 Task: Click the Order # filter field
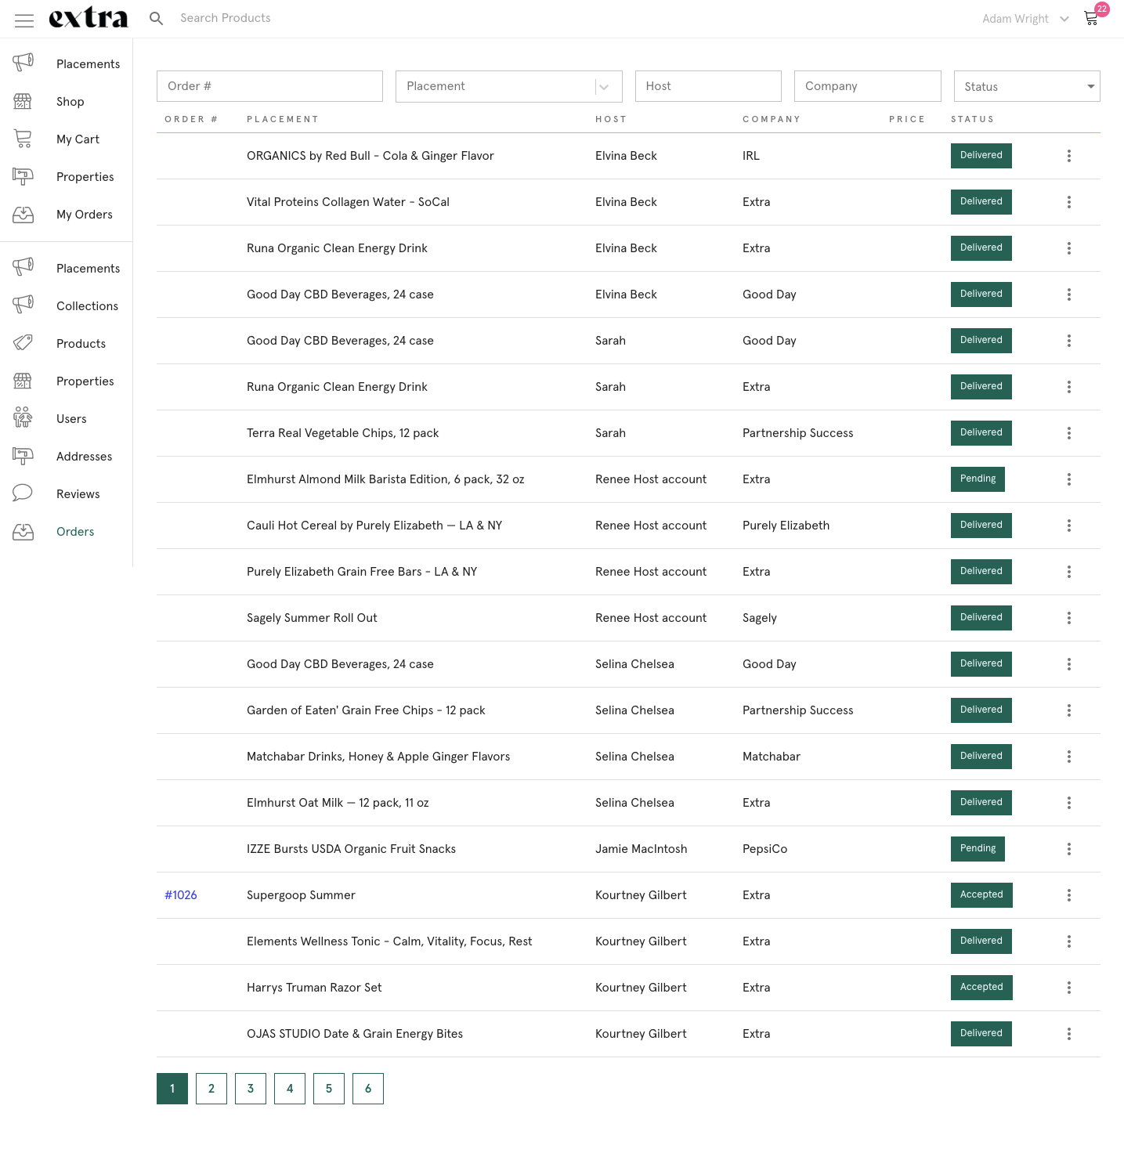tap(269, 86)
